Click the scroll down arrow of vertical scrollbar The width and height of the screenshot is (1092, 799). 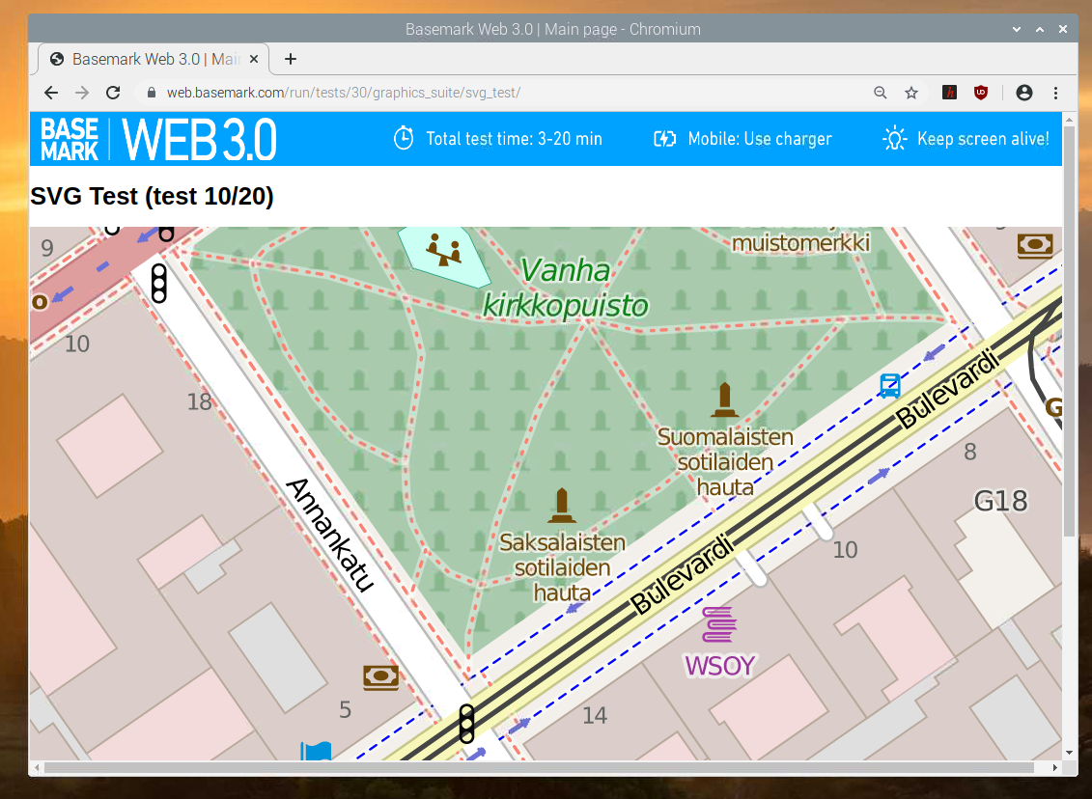[x=1070, y=753]
